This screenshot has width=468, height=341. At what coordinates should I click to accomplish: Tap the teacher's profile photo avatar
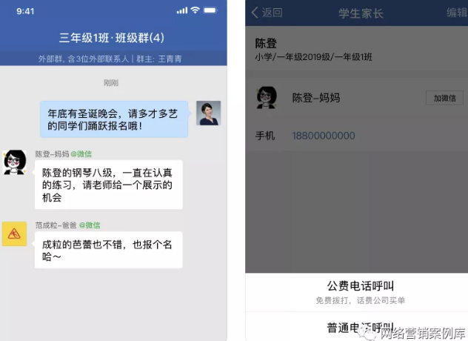coord(208,113)
